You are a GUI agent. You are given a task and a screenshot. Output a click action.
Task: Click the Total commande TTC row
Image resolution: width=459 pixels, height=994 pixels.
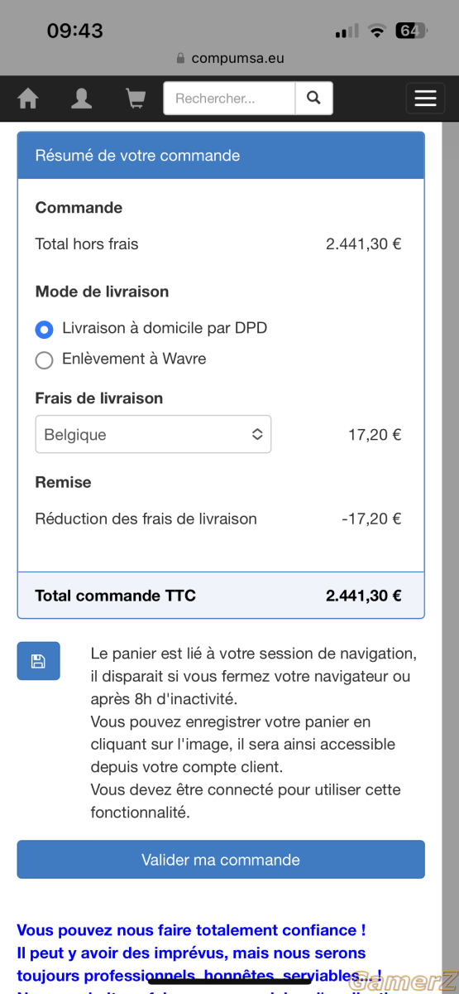221,595
